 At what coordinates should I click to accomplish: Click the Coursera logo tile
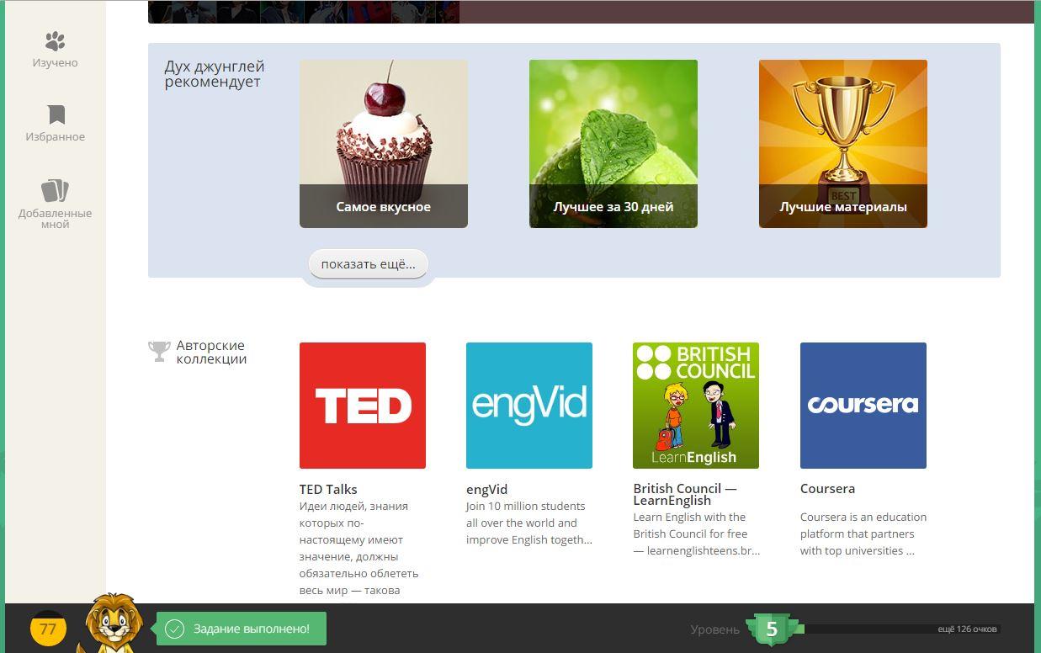point(863,406)
